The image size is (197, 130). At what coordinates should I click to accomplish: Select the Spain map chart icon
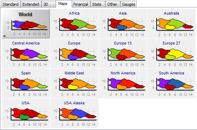(x=26, y=84)
